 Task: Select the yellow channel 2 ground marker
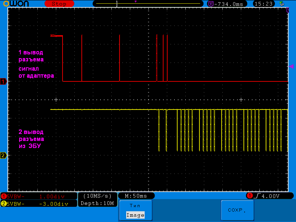coord(3,155)
